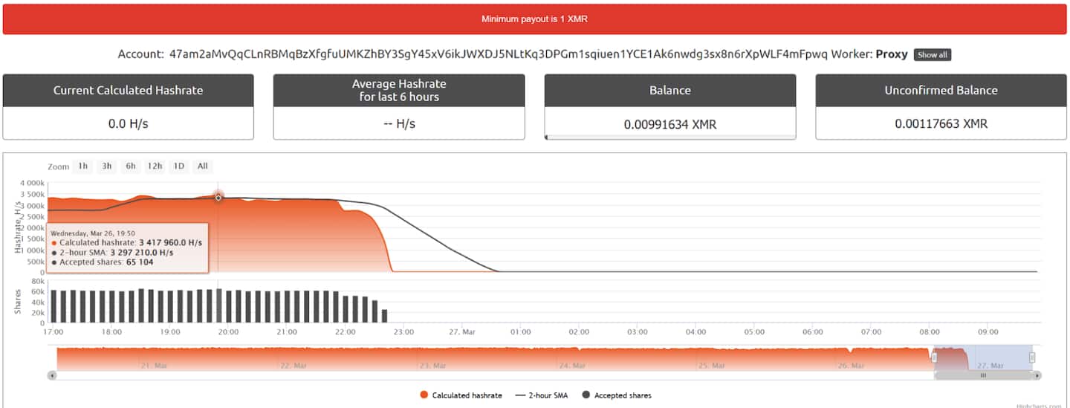Viewport: 1070px width, 408px height.
Task: Toggle Calculated hashrate series in legend
Action: [x=467, y=395]
